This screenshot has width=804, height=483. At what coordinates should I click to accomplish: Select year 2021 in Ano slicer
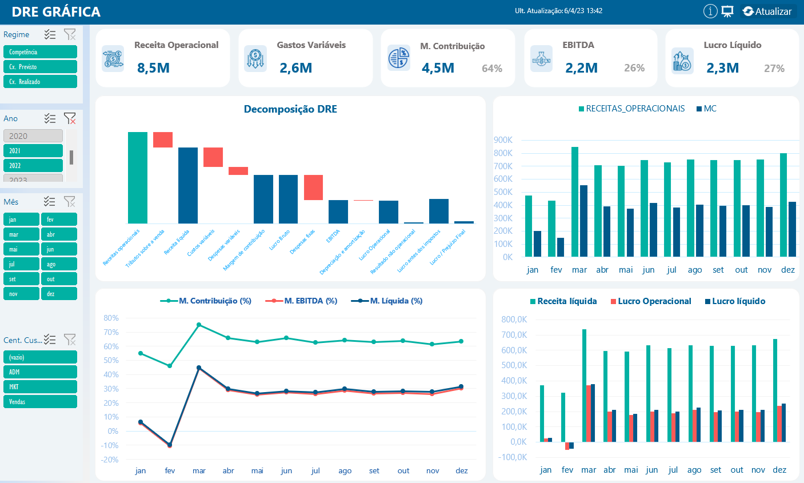[x=33, y=151]
